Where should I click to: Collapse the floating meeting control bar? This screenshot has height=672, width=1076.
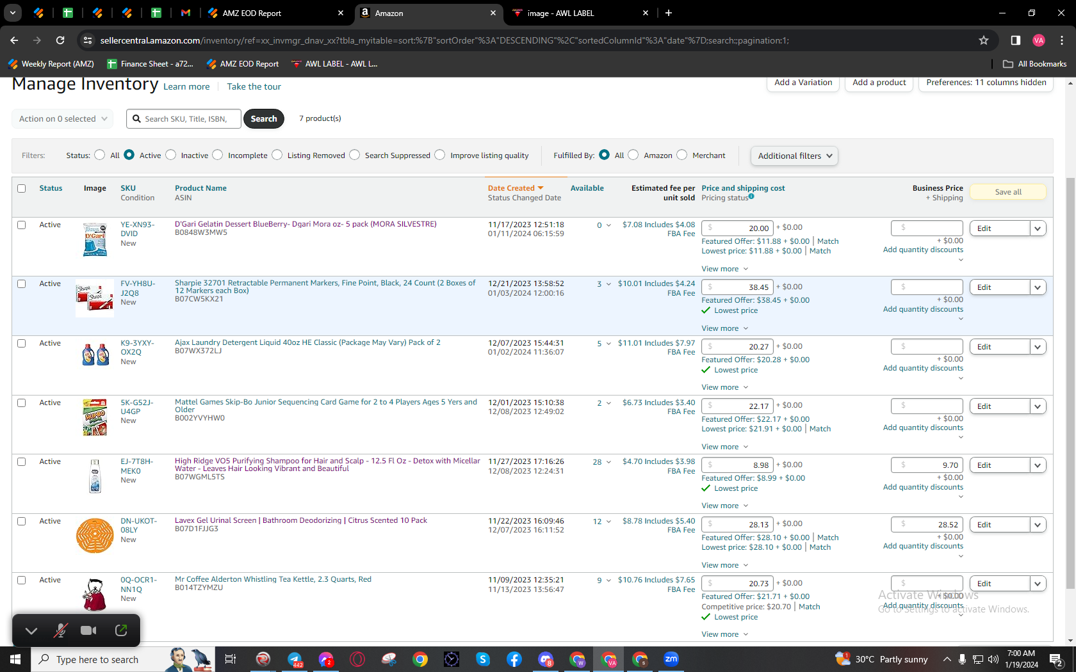click(31, 631)
